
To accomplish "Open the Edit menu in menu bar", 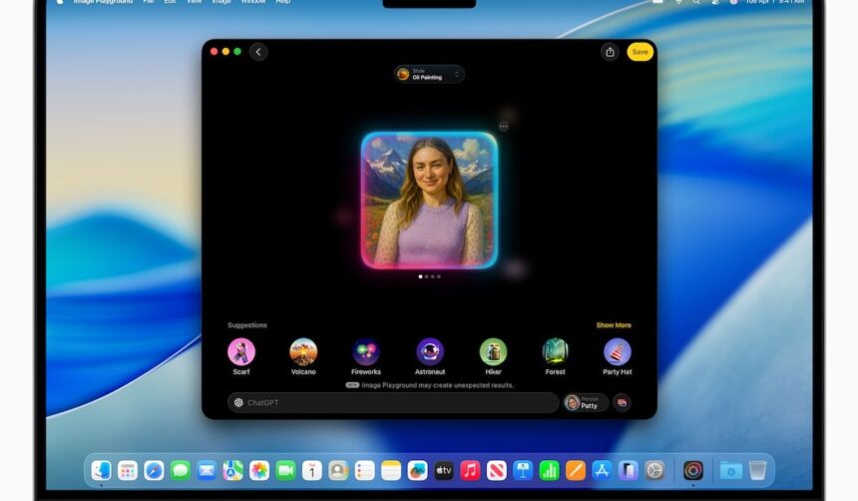I will coord(171,2).
